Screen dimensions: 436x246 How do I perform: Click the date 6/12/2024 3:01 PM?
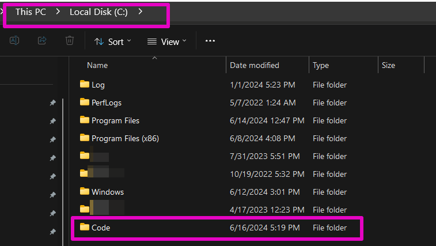265,192
